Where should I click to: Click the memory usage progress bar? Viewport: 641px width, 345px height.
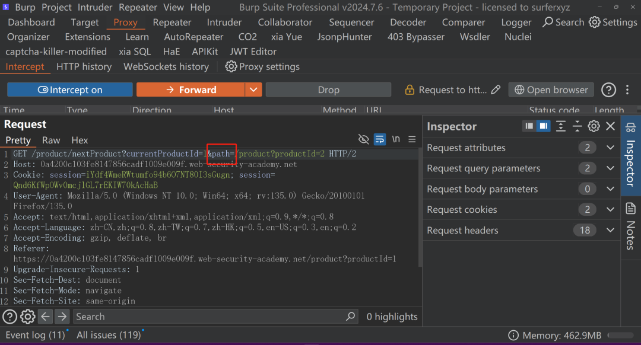(621, 335)
